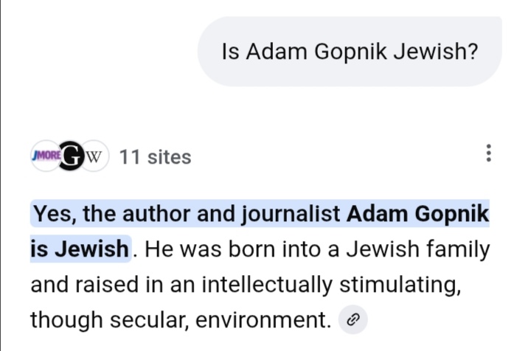531x351 pixels.
Task: Click the word "though" in the answer
Action: (x=62, y=319)
